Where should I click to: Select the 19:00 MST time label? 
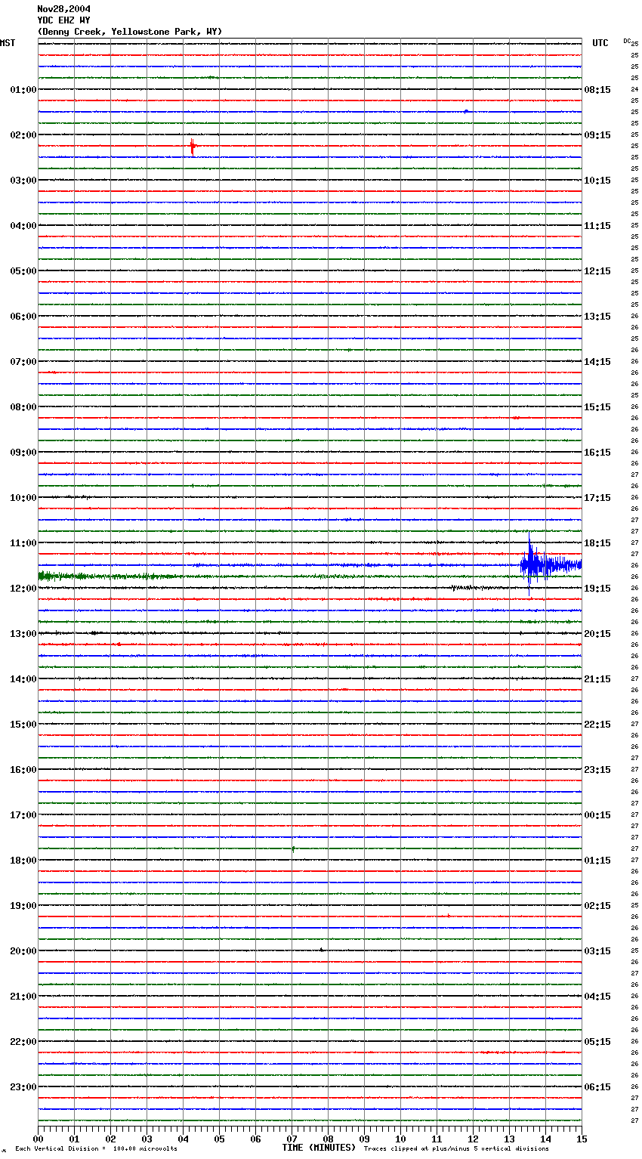click(23, 906)
